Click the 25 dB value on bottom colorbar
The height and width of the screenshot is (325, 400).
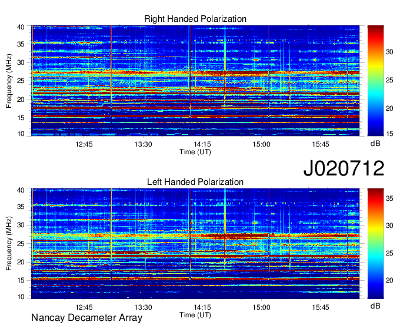(x=389, y=253)
